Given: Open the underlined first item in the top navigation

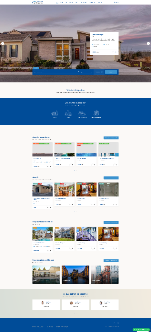Looking at the screenshot, I should [x=57, y=2].
